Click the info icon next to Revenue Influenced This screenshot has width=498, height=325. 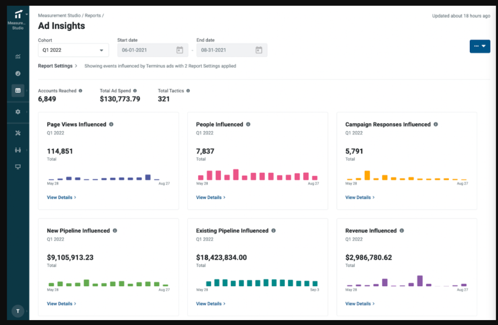[401, 231]
